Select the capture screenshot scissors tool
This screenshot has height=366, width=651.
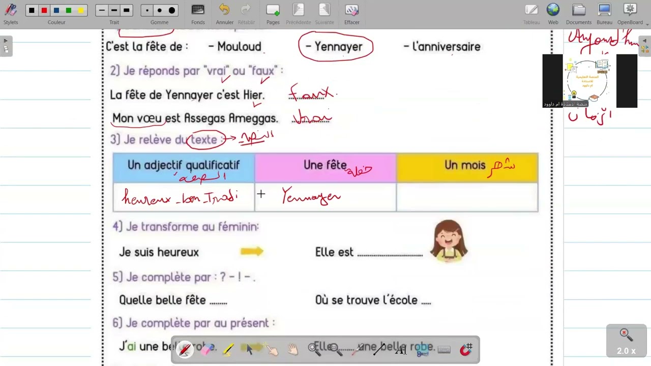pyautogui.click(x=422, y=350)
